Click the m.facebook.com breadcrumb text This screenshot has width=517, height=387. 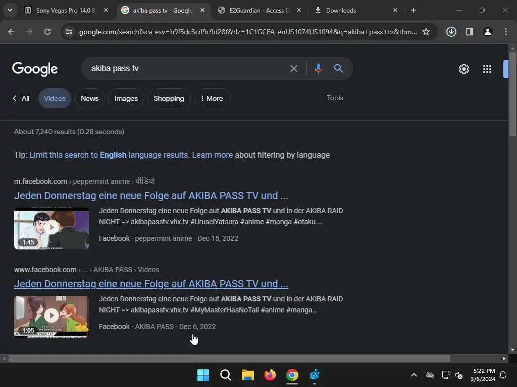click(40, 181)
